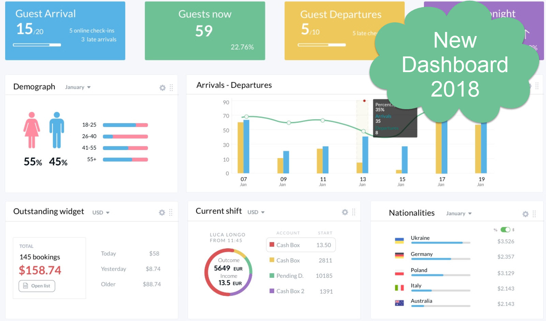
Task: Click the red Cash Box legend square
Action: pos(272,244)
